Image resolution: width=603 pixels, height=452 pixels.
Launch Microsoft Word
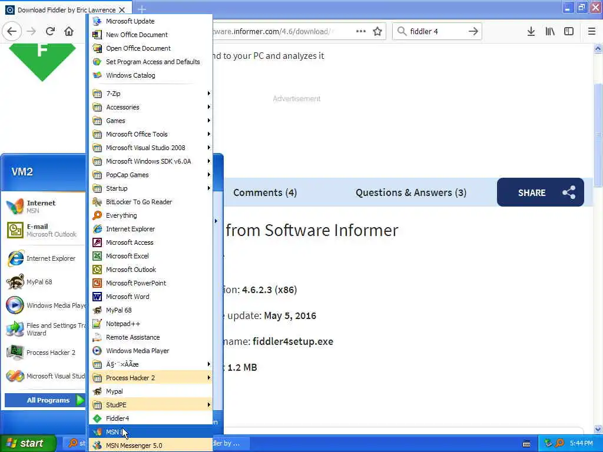(151, 297)
